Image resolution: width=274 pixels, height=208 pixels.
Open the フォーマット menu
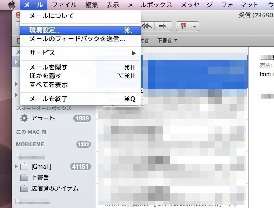(240, 5)
